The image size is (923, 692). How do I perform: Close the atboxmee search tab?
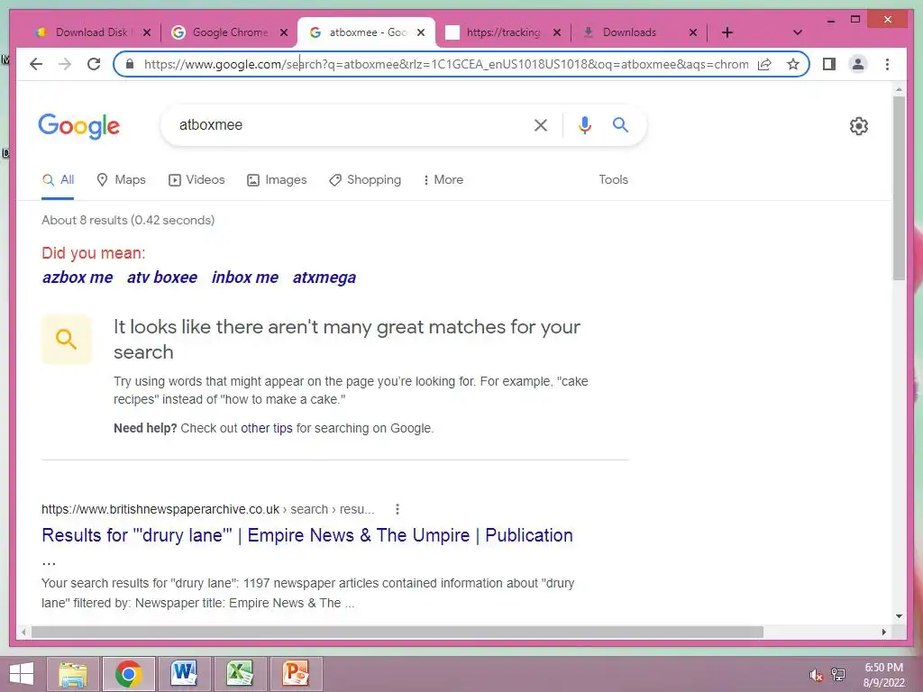click(421, 32)
